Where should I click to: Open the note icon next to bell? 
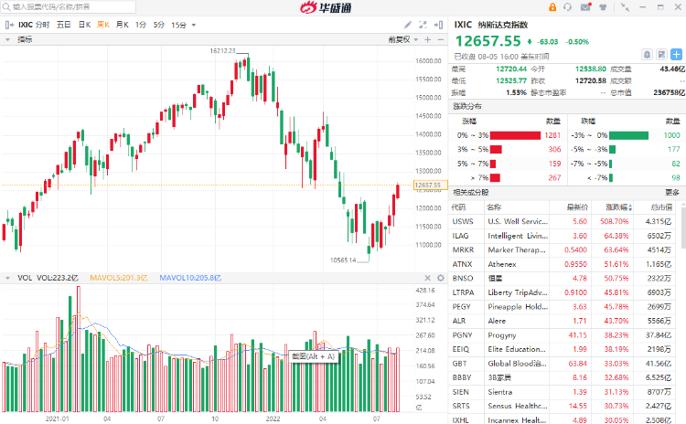coord(661,55)
